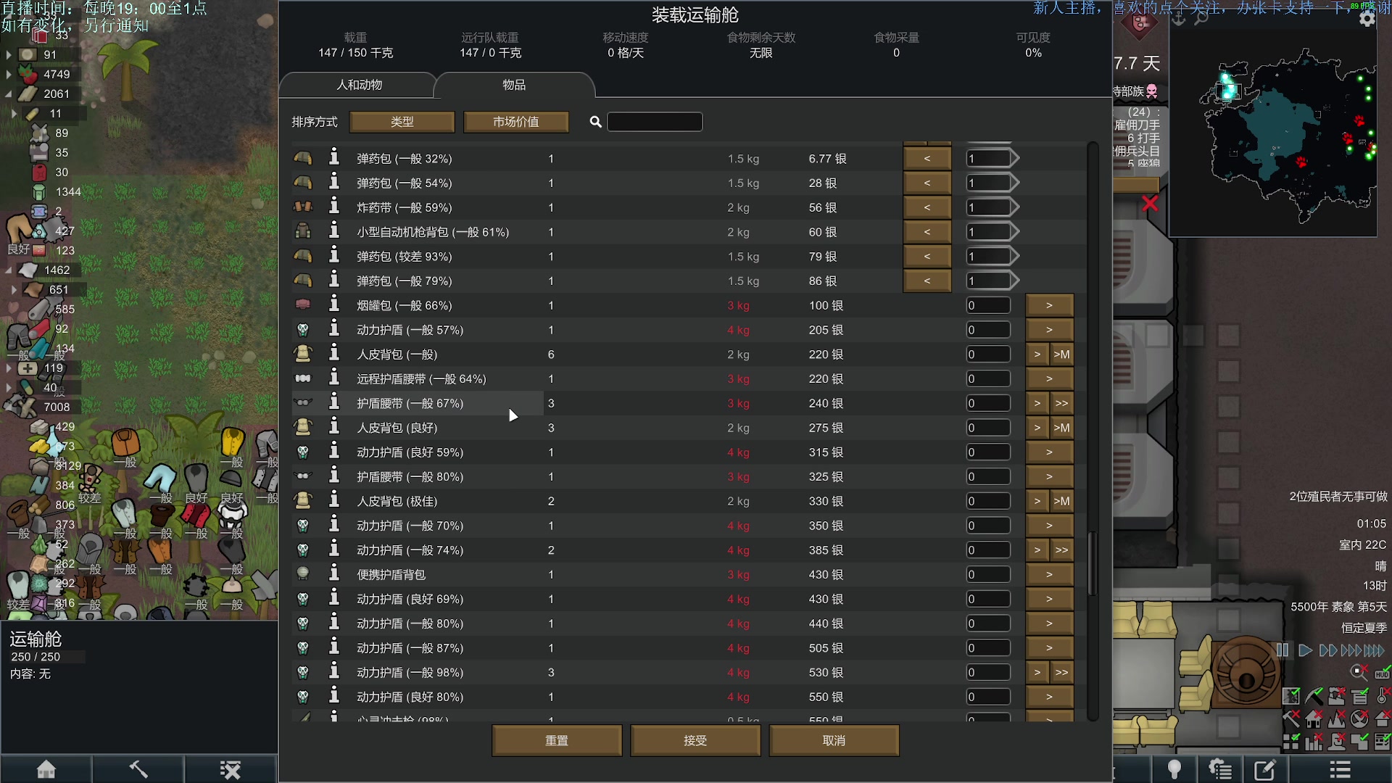Dismiss the red X notification
1392x783 pixels.
pyautogui.click(x=1150, y=203)
